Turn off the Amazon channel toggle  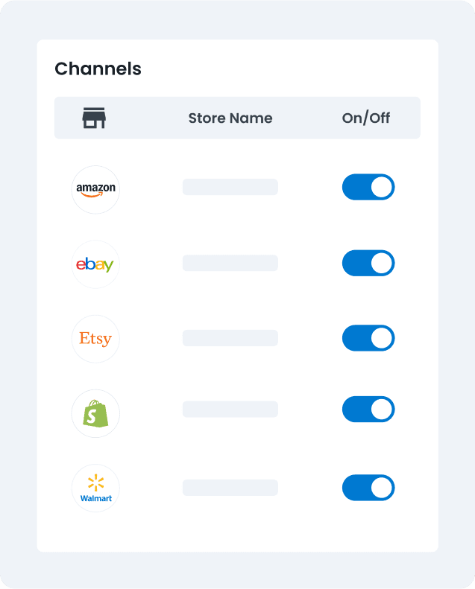pyautogui.click(x=368, y=188)
